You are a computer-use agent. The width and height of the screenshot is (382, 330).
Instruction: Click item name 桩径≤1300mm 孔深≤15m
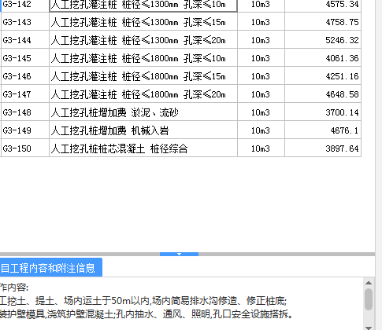(x=143, y=22)
